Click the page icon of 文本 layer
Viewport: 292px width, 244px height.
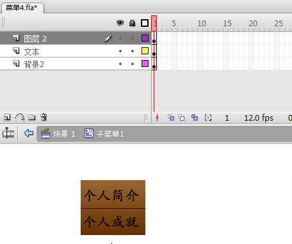tap(16, 50)
